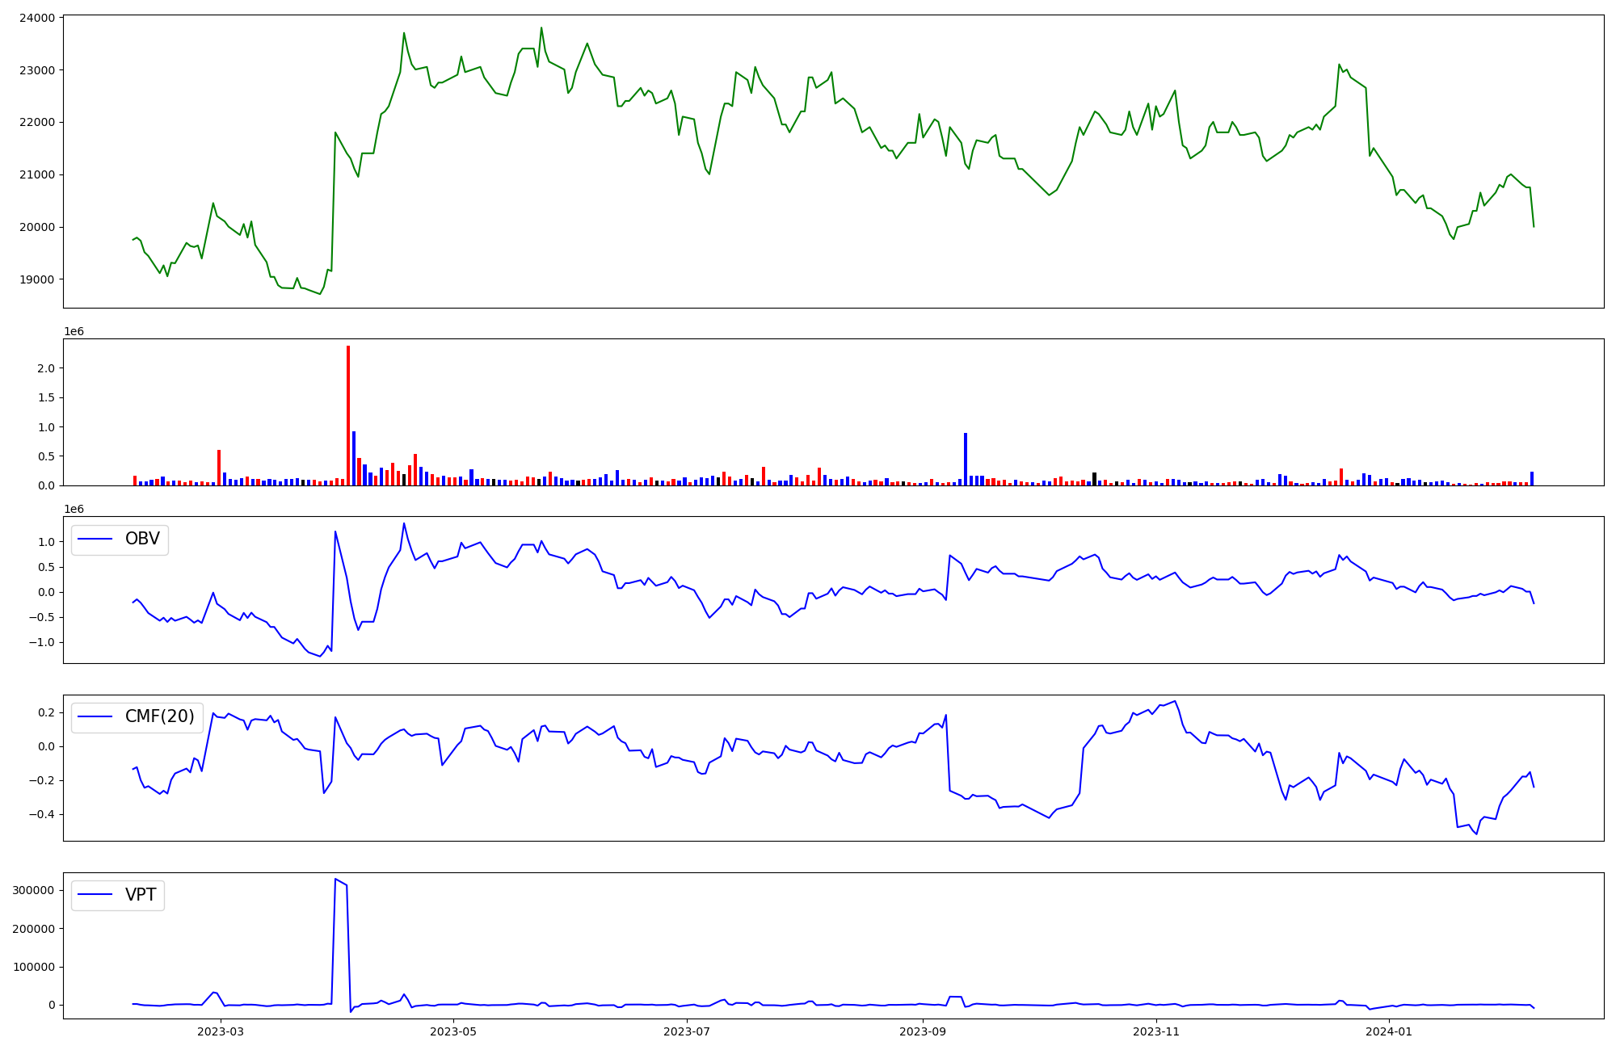Click the tallest red volume bar
Viewport: 1616px width, 1050px height.
pos(348,416)
